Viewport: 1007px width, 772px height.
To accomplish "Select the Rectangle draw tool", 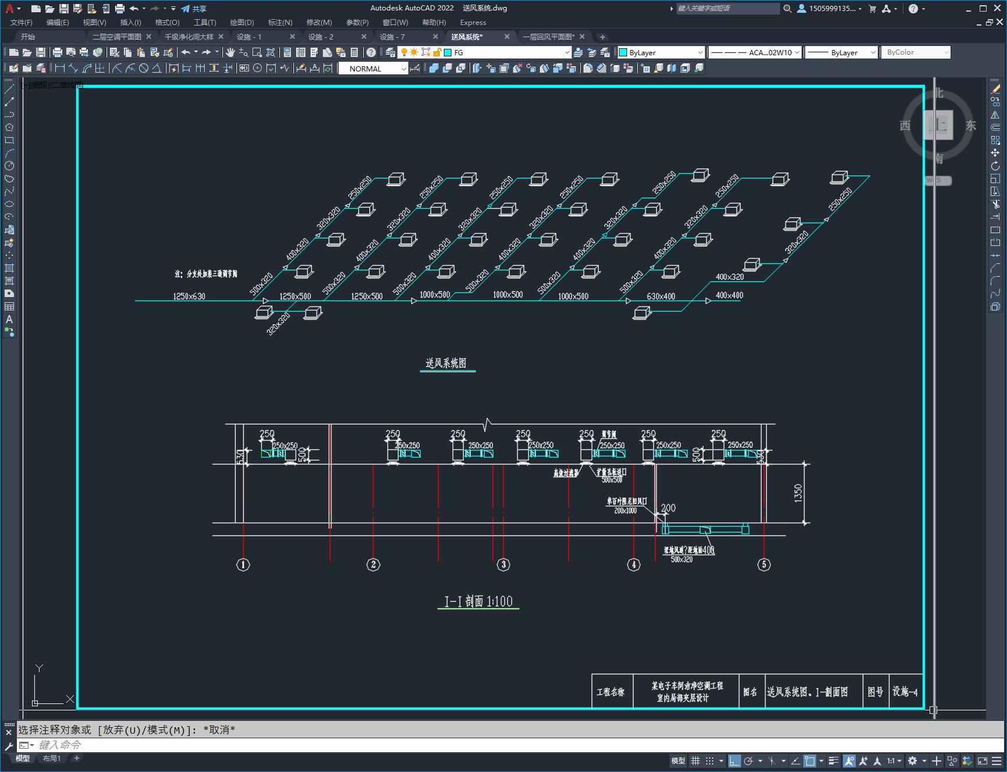I will tap(9, 140).
